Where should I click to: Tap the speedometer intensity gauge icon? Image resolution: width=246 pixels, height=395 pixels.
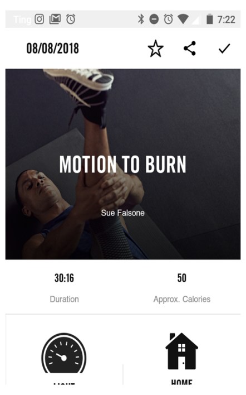(x=64, y=353)
